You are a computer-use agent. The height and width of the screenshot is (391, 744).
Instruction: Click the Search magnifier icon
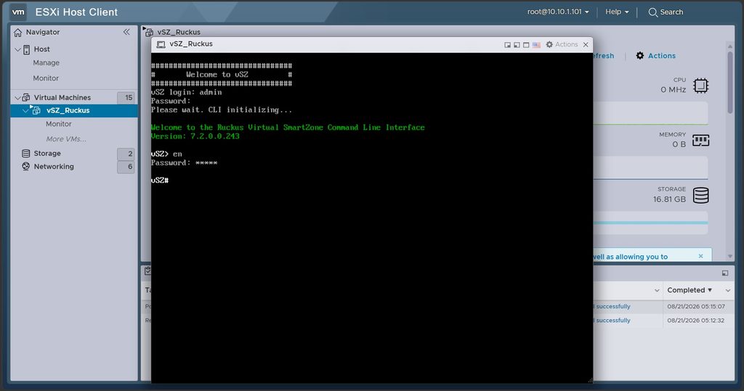click(x=653, y=12)
